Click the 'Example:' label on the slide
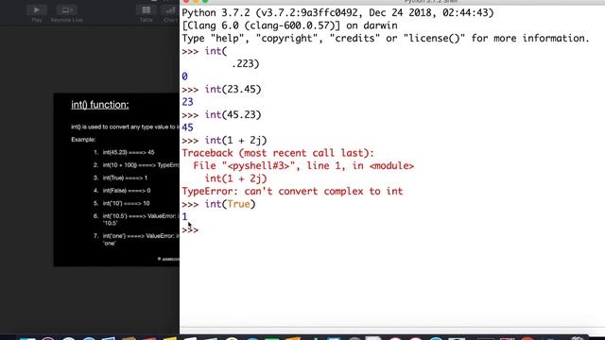 tap(83, 140)
